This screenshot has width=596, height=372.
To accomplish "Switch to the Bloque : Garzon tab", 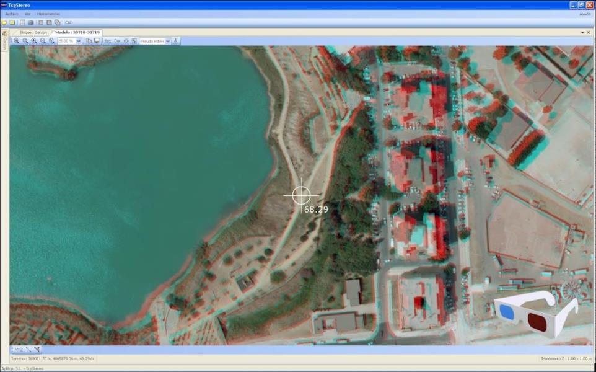I will pos(33,32).
